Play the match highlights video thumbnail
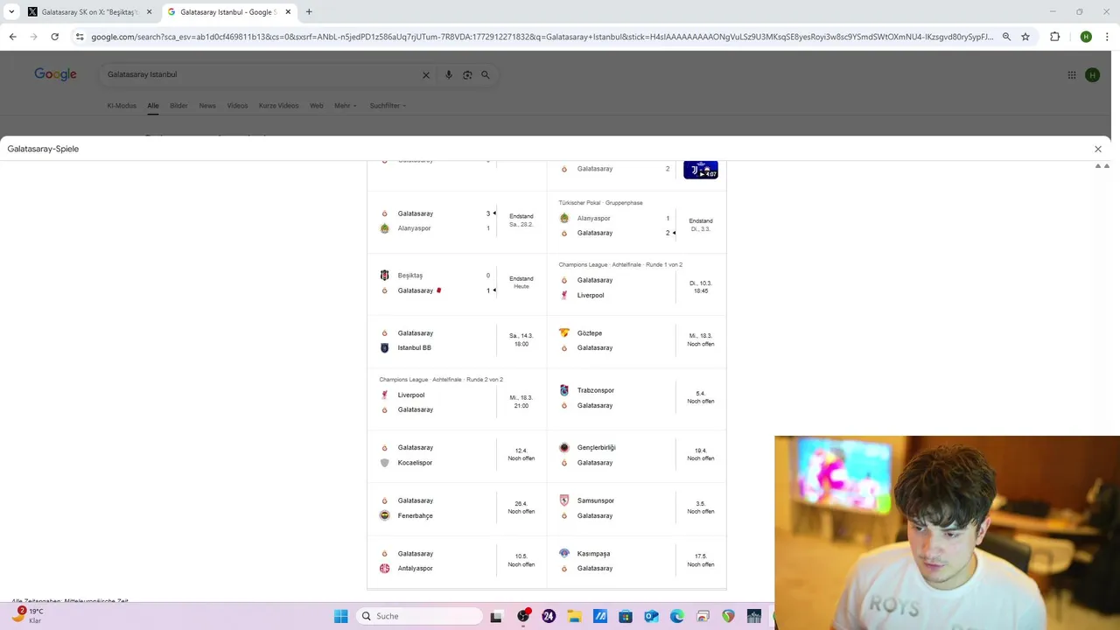 [x=701, y=170]
